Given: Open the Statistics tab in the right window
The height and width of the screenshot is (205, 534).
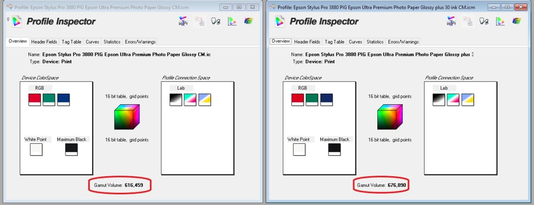Looking at the screenshot, I should tap(375, 42).
